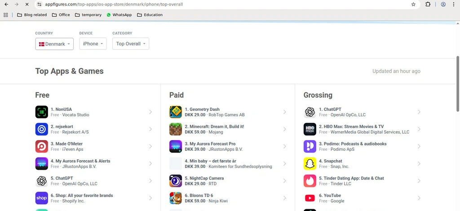The image size is (460, 211).
Task: Open the temporary bookmark folder
Action: (x=88, y=15)
